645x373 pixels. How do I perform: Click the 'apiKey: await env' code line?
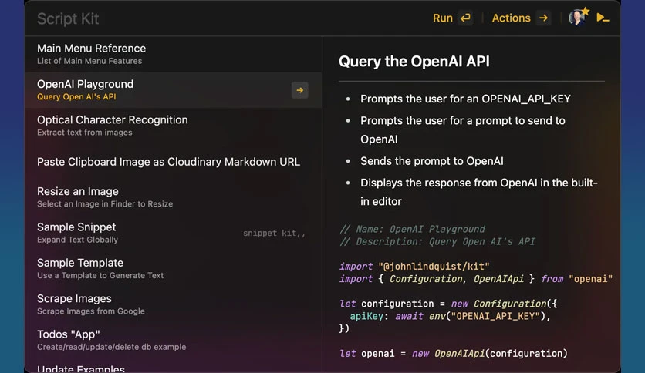click(450, 316)
